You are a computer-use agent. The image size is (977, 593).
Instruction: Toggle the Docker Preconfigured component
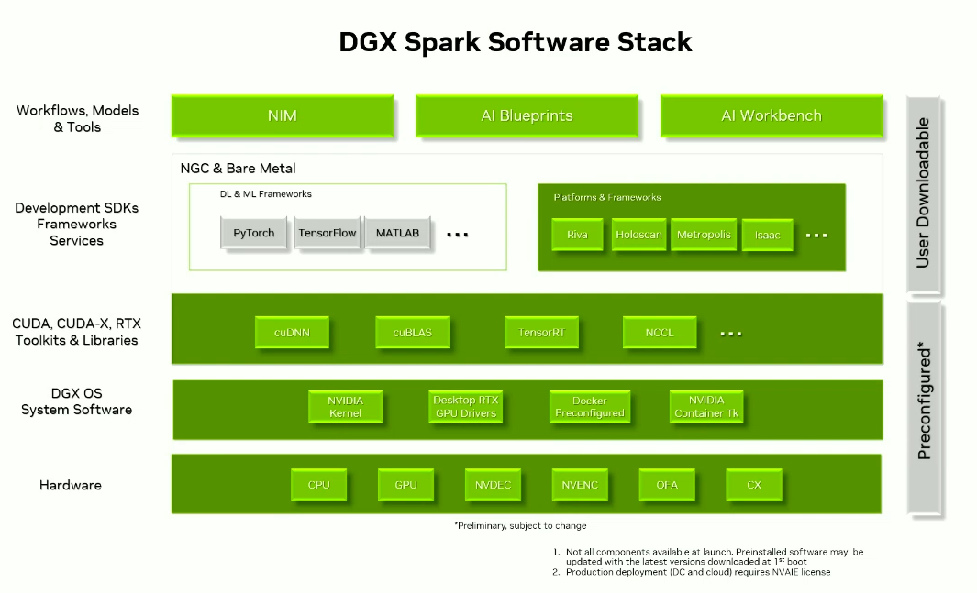[590, 407]
